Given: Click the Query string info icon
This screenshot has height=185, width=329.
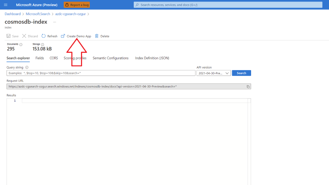Looking at the screenshot, I should click(27, 67).
